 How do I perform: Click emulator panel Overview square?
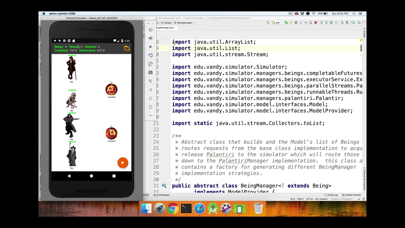(x=151, y=107)
